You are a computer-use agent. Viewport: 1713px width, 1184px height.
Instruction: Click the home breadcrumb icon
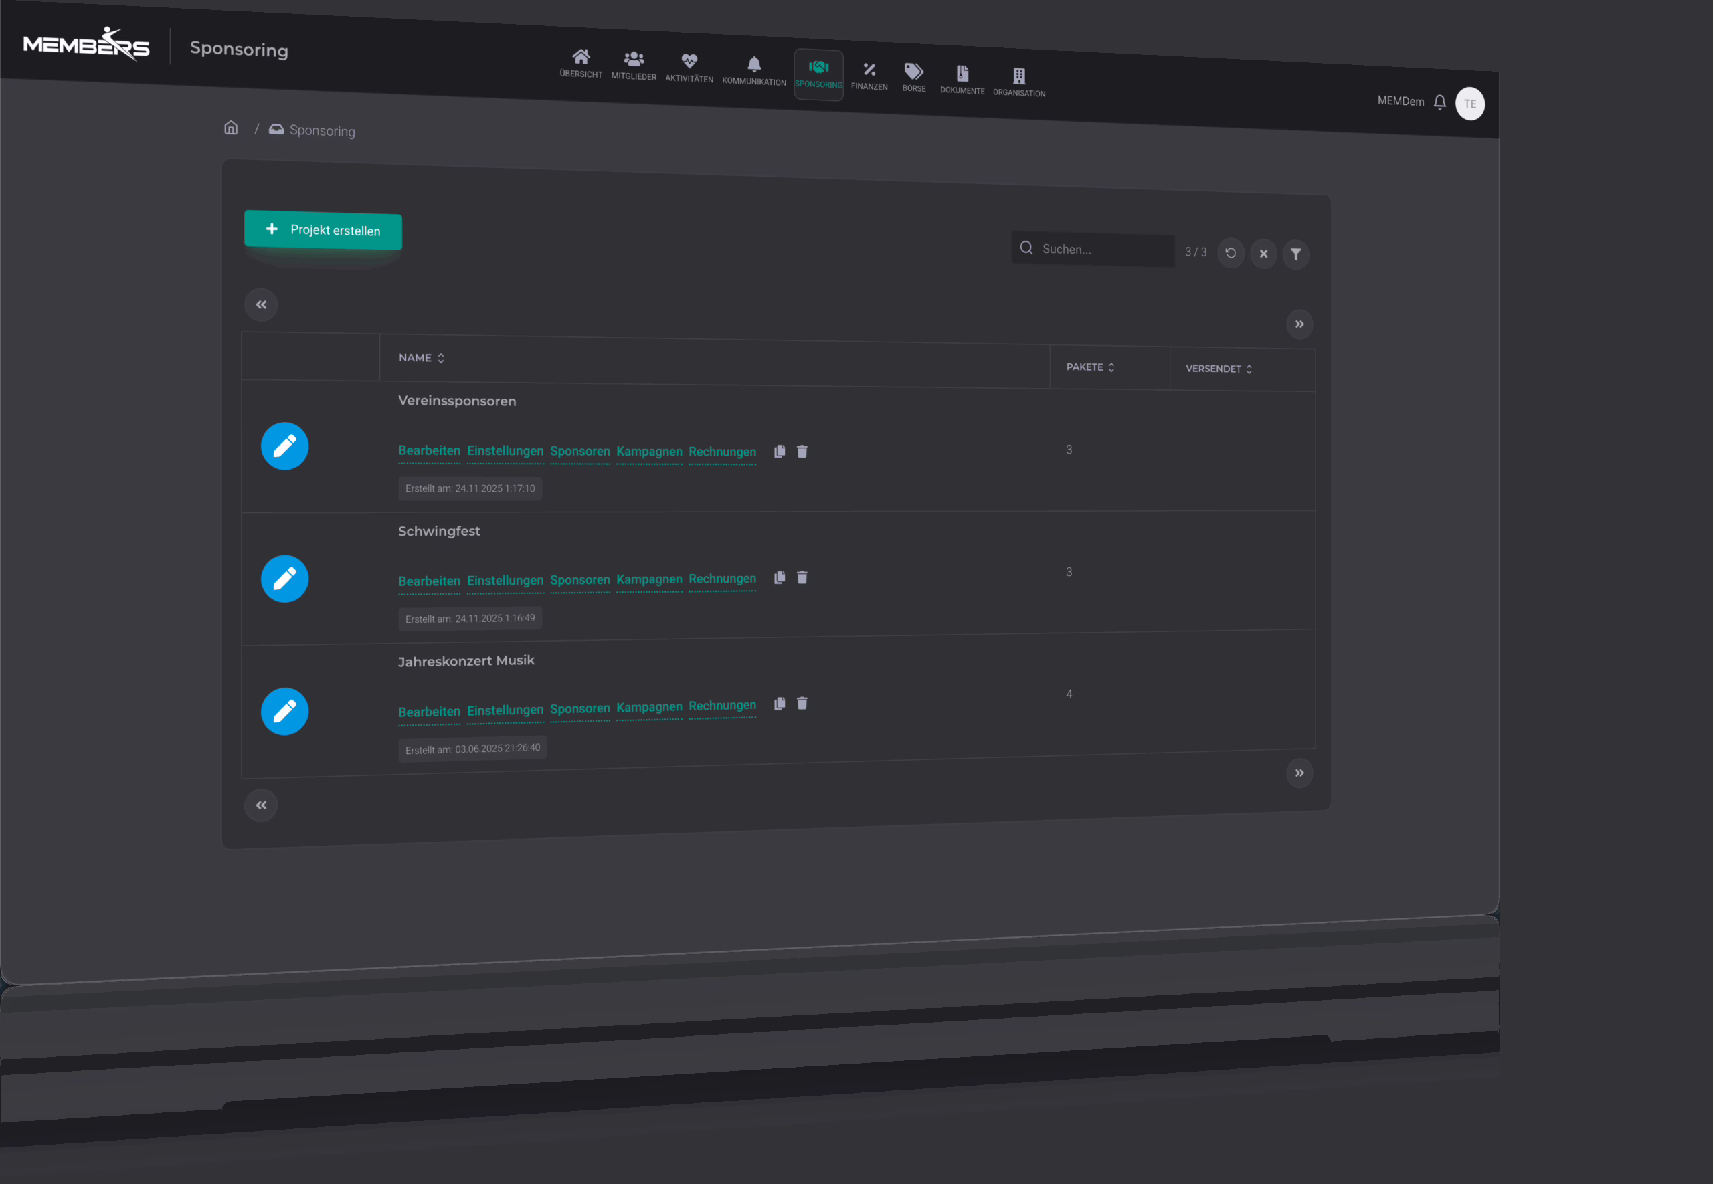(231, 128)
